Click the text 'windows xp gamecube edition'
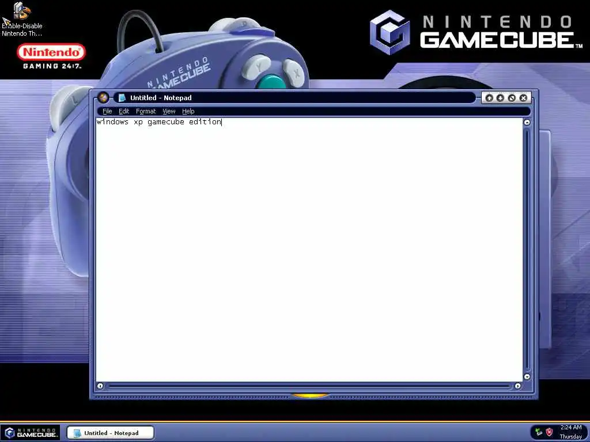 point(159,122)
